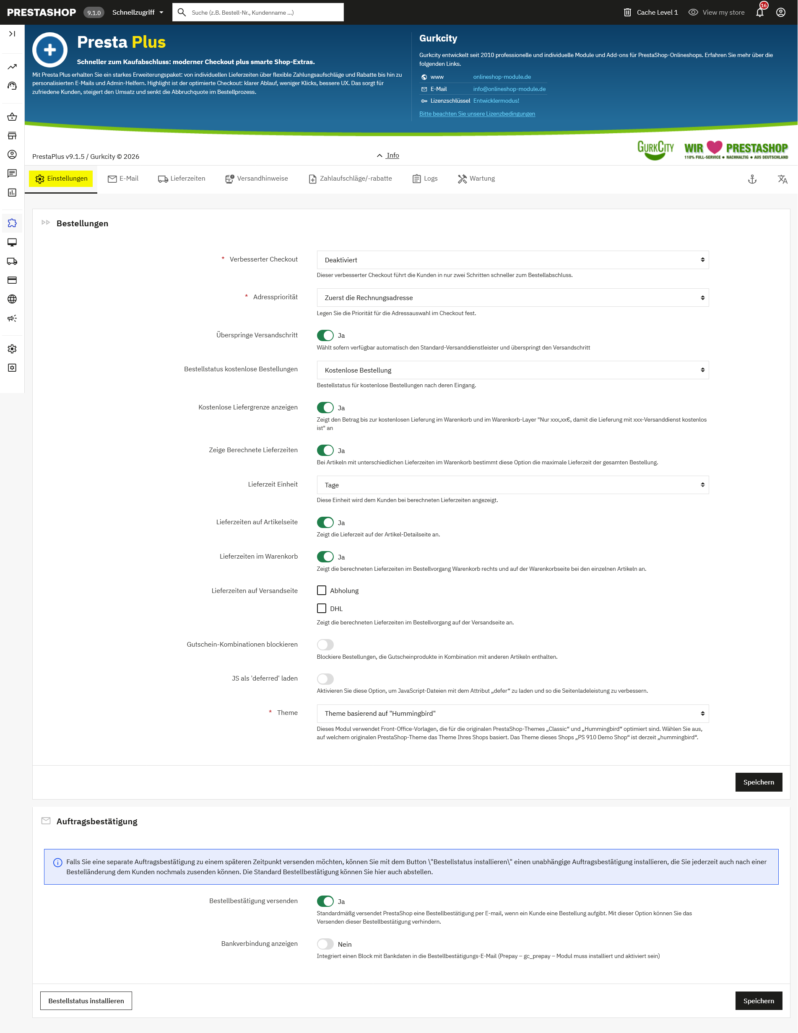Click the Presta Plus round logo

pyautogui.click(x=50, y=50)
